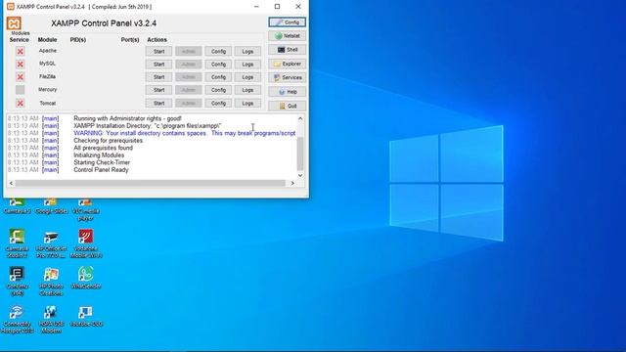Open the Mercury Config menu
The width and height of the screenshot is (626, 352).
point(218,90)
